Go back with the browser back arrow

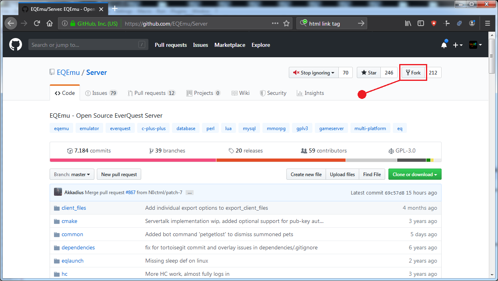click(x=11, y=24)
